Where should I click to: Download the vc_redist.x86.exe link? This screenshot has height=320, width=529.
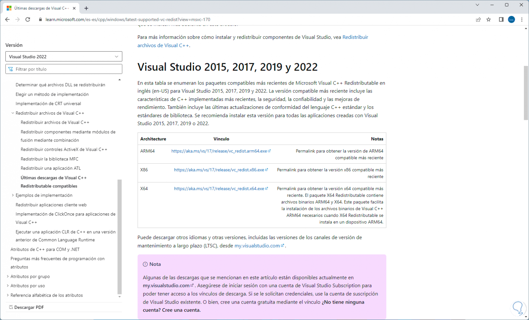221,170
